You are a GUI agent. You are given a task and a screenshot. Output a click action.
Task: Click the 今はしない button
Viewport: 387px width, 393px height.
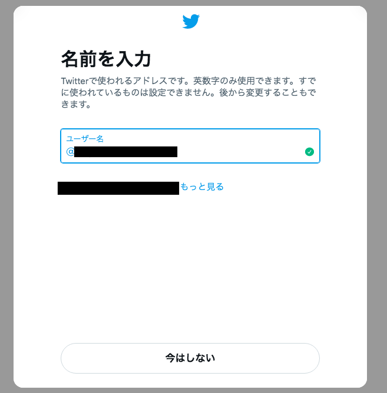190,358
